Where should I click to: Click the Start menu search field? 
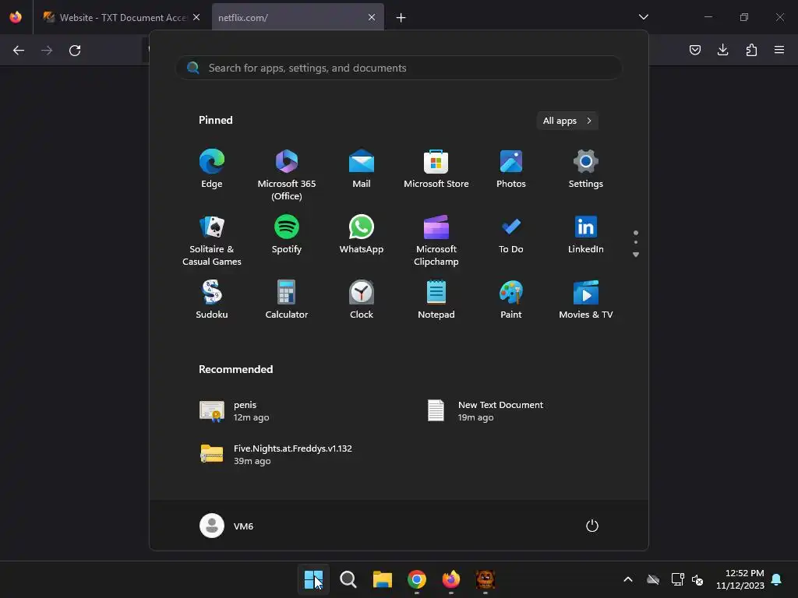[x=399, y=68]
